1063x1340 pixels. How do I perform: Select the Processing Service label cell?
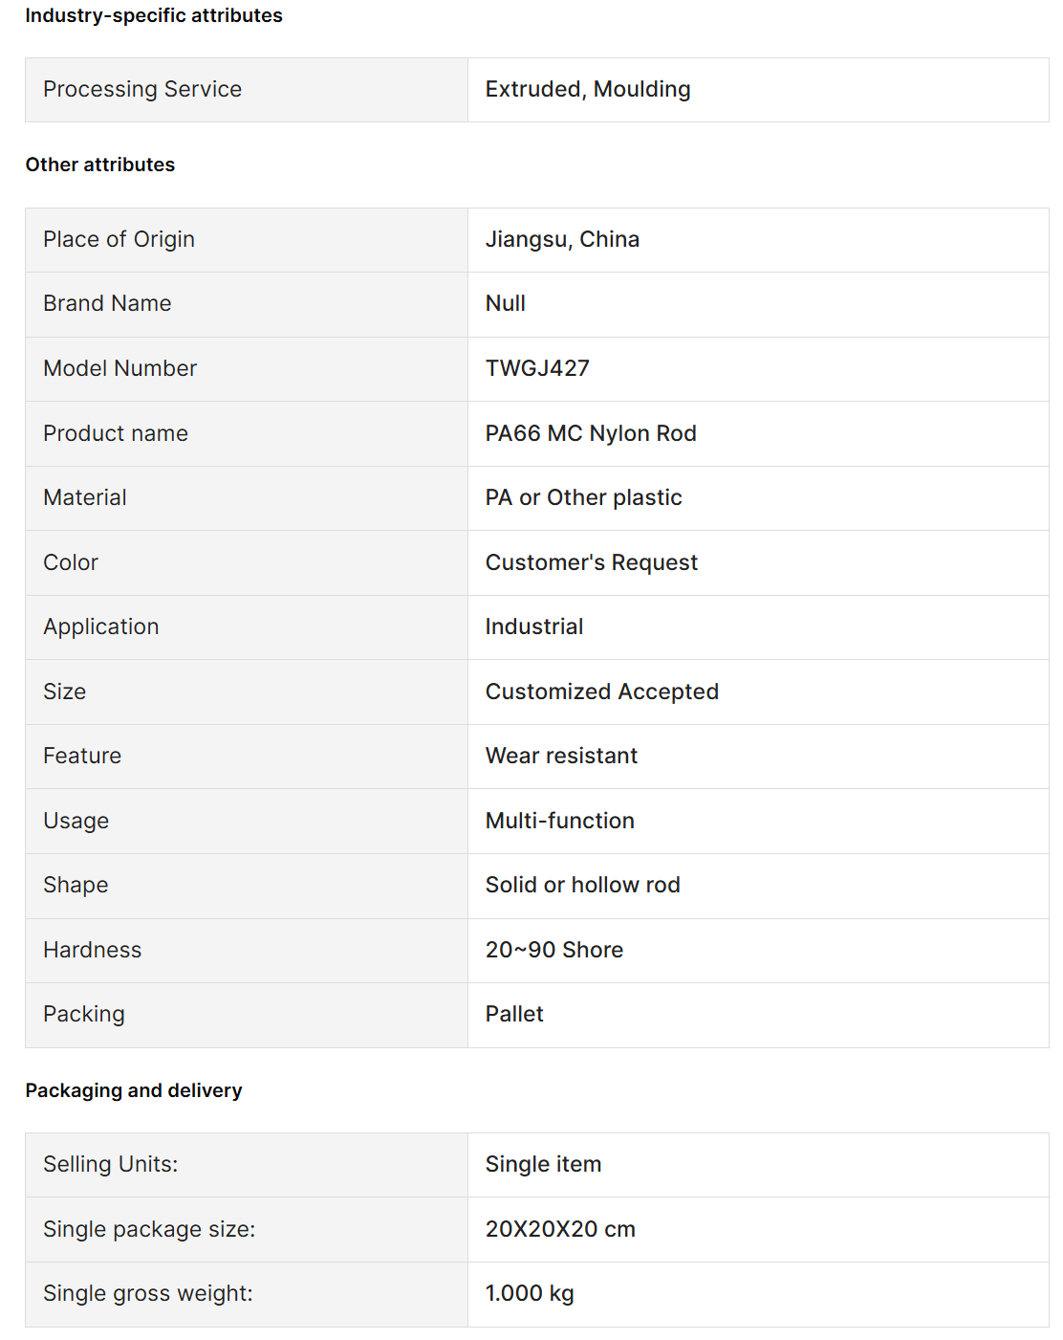point(247,90)
